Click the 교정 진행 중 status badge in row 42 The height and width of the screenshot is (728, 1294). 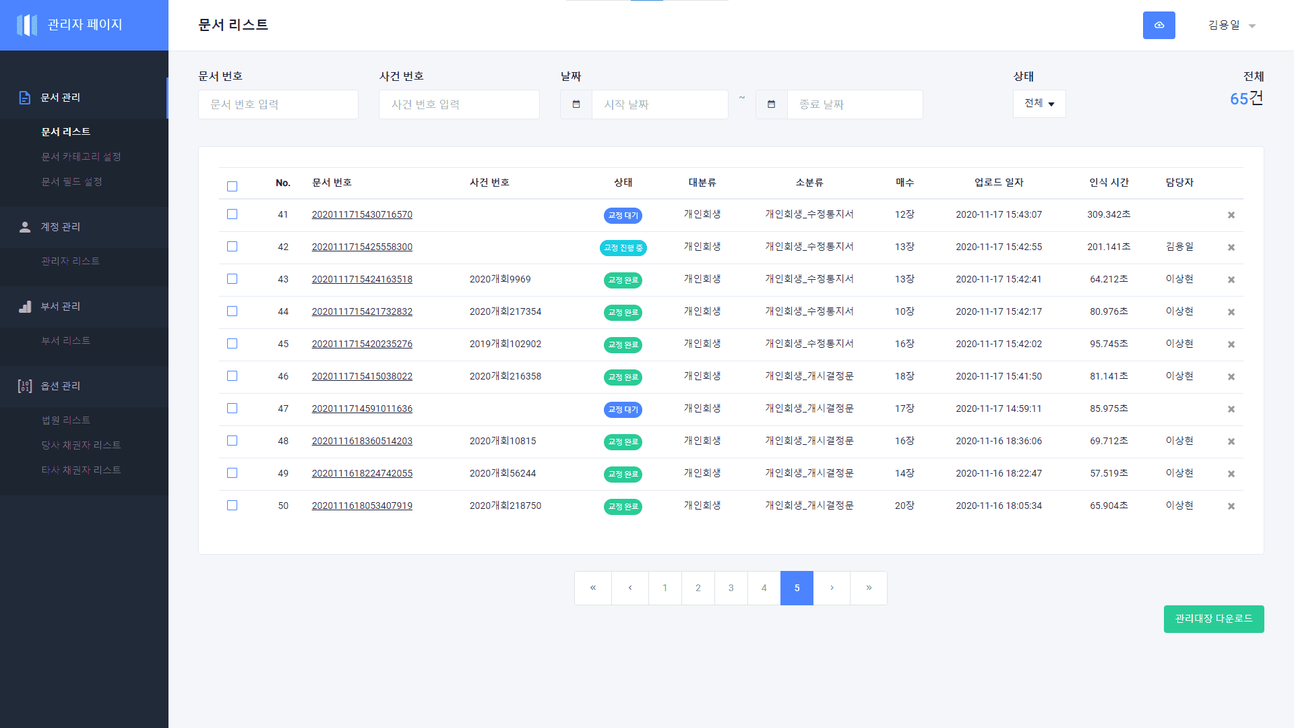pyautogui.click(x=623, y=248)
